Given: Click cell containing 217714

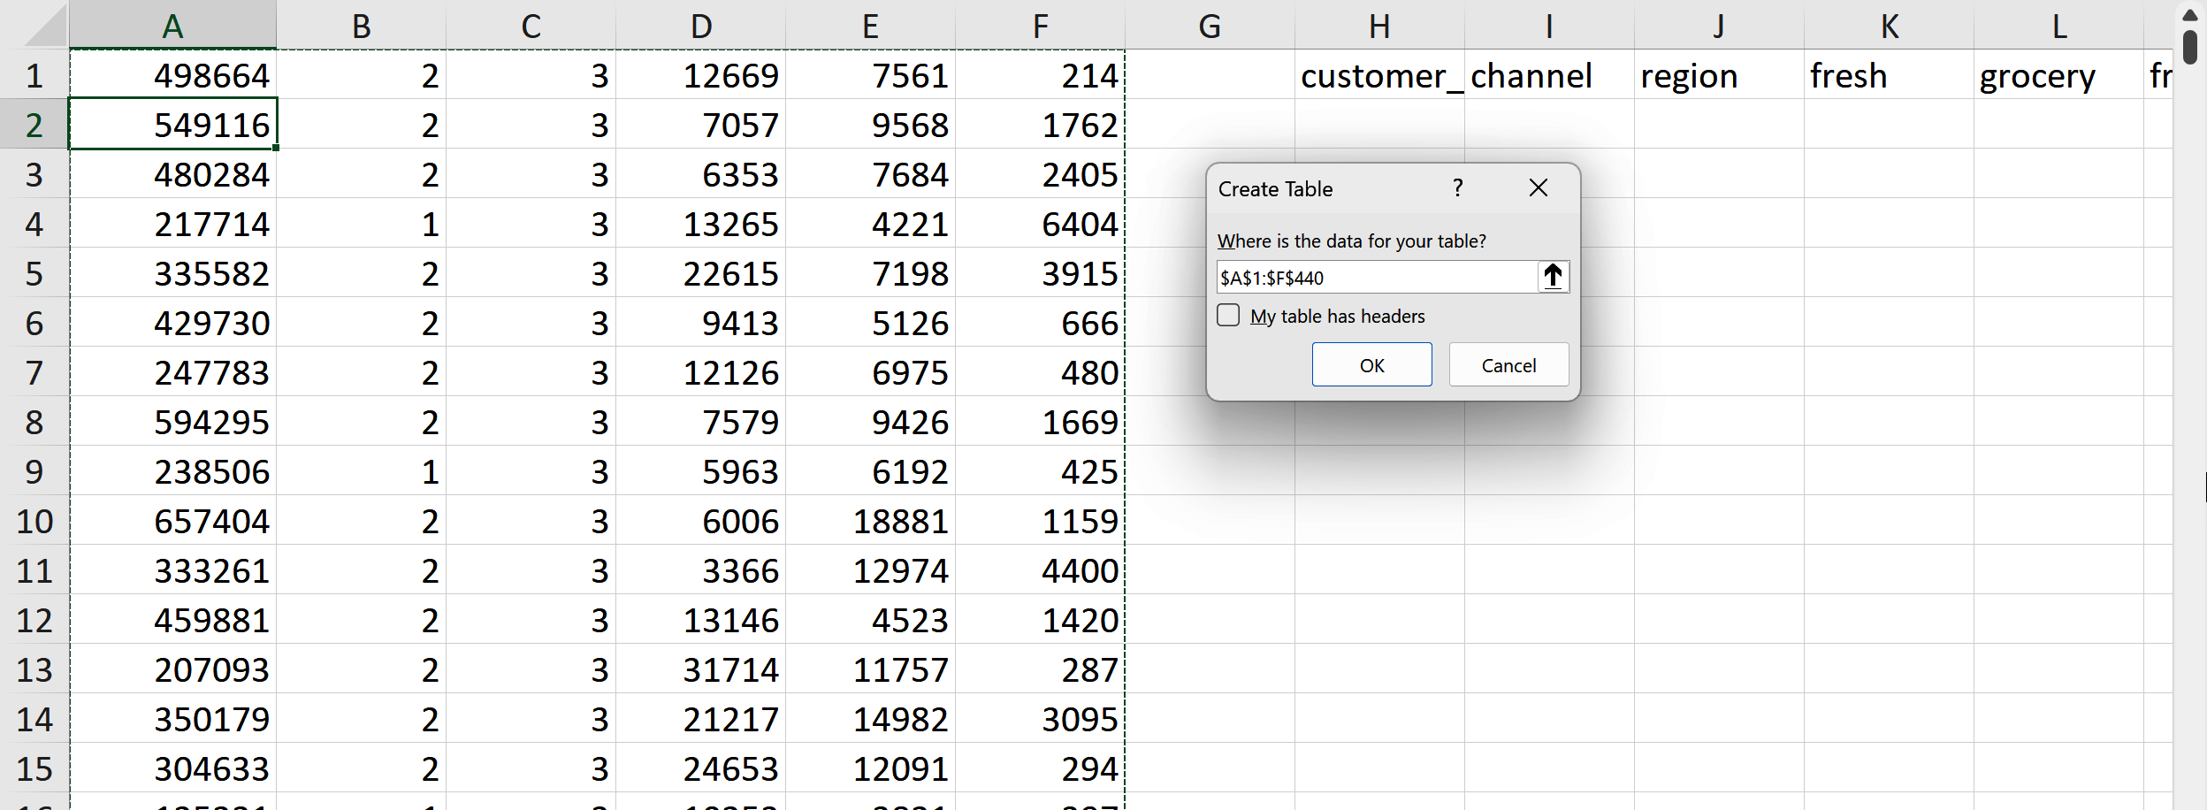Looking at the screenshot, I should 173,224.
